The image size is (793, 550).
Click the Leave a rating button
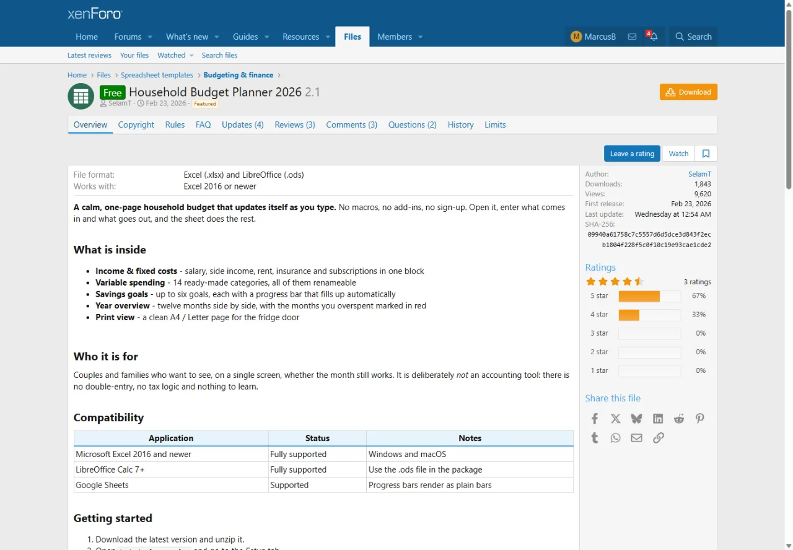coord(632,154)
